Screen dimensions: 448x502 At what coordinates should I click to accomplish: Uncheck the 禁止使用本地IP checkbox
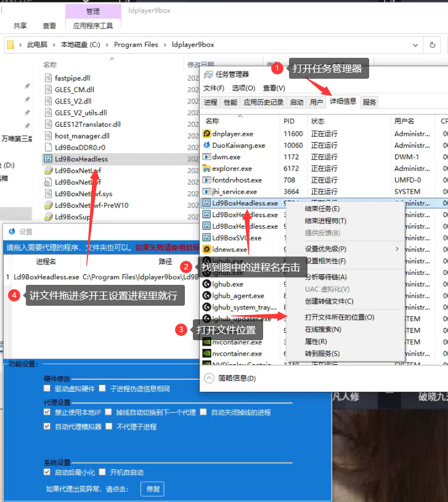(x=47, y=412)
